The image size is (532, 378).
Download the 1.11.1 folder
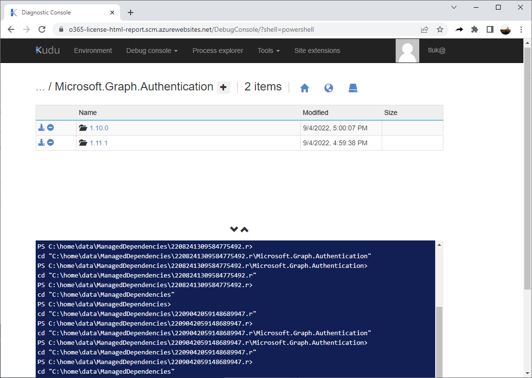pyautogui.click(x=41, y=142)
